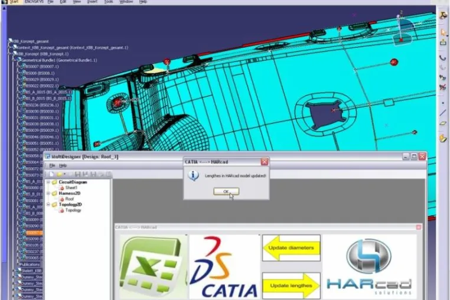
Task: Open CATIA Edit menu
Action: click(63, 2)
